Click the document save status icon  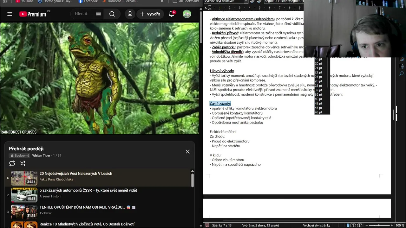coord(207,225)
